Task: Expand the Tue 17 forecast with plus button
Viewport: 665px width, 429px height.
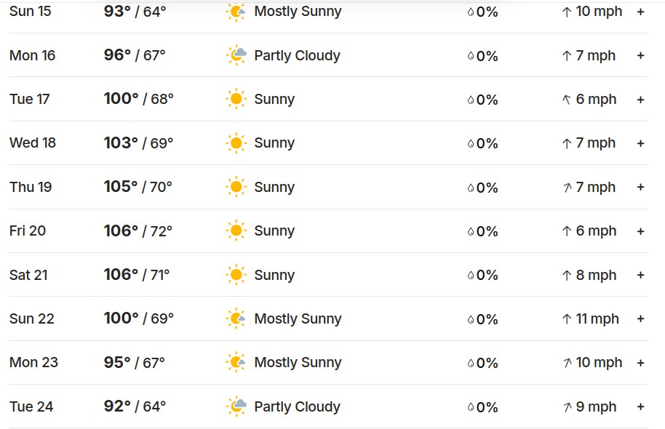Action: click(640, 100)
